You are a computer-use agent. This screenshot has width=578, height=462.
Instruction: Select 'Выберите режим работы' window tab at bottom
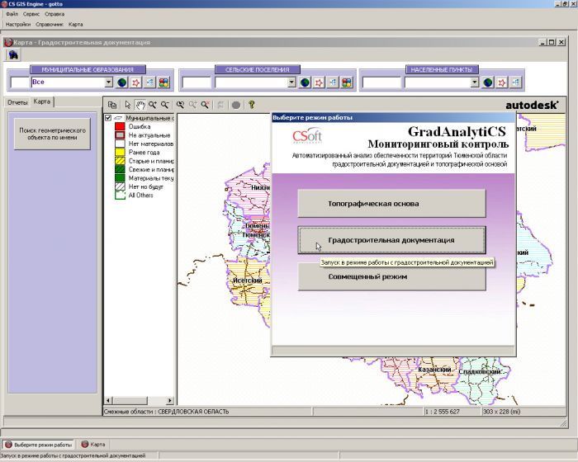38,445
